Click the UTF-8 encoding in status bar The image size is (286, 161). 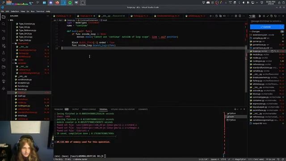(x=223, y=159)
